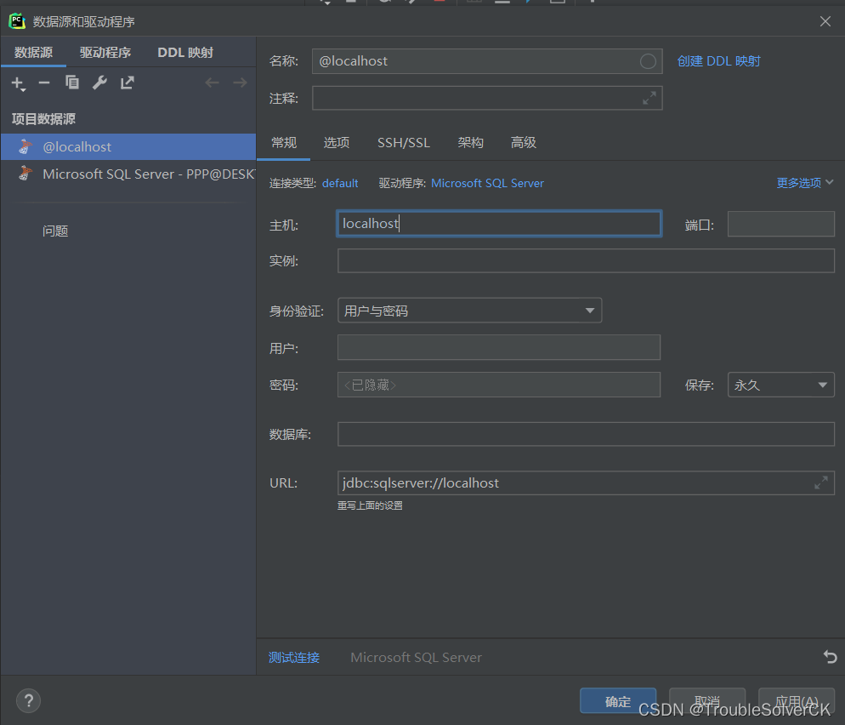
Task: Click the 实例 instance field
Action: point(586,260)
